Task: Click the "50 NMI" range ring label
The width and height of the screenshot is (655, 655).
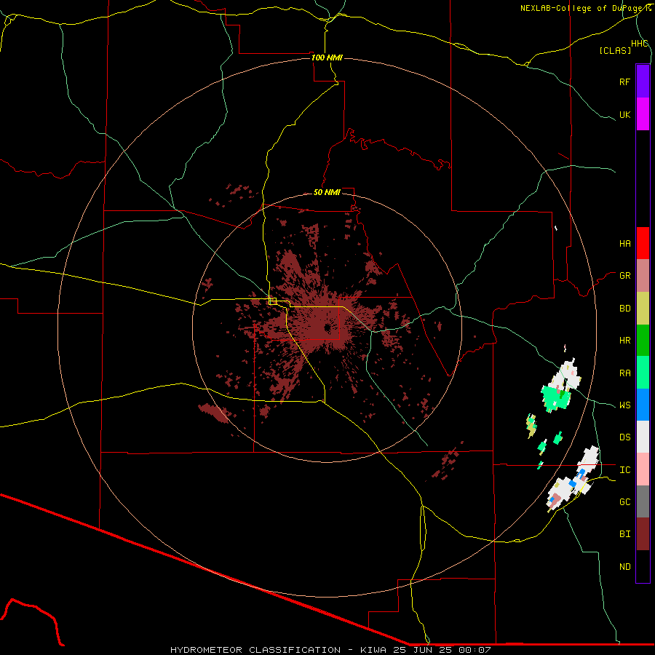Action: click(x=327, y=192)
